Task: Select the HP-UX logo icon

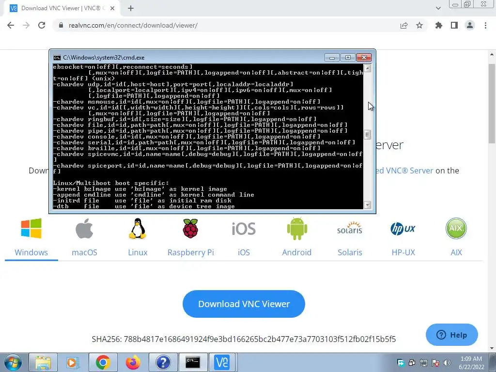Action: coord(403,229)
